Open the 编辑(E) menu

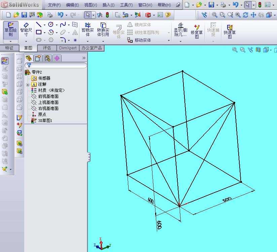pos(72,5)
